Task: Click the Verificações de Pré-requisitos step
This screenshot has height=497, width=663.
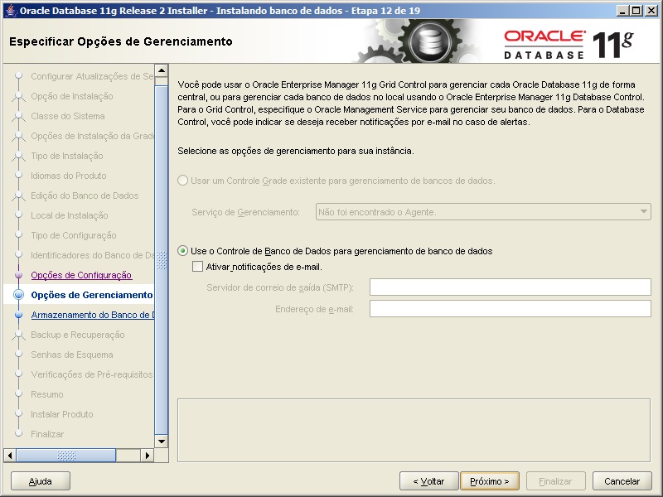Action: coord(91,374)
